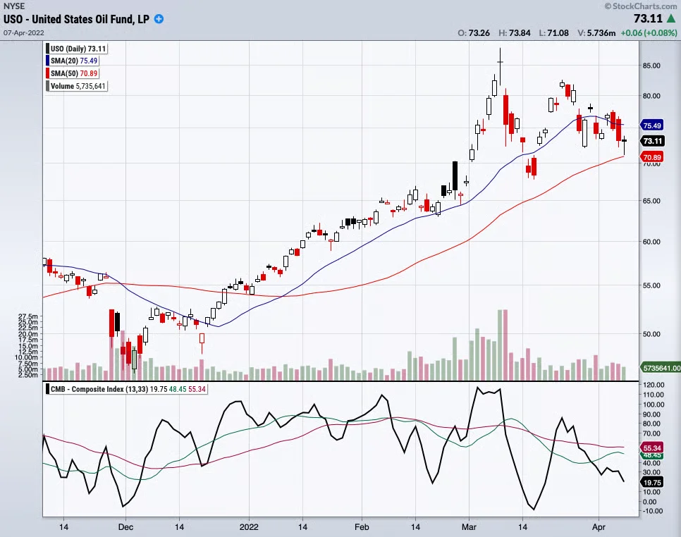The height and width of the screenshot is (537, 681).
Task: Click the red 55.34 composite index tag
Action: [652, 447]
